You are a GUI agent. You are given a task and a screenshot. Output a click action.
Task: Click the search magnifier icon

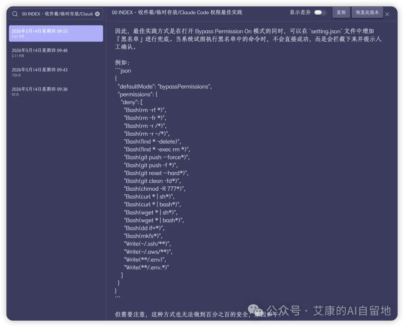pyautogui.click(x=15, y=14)
